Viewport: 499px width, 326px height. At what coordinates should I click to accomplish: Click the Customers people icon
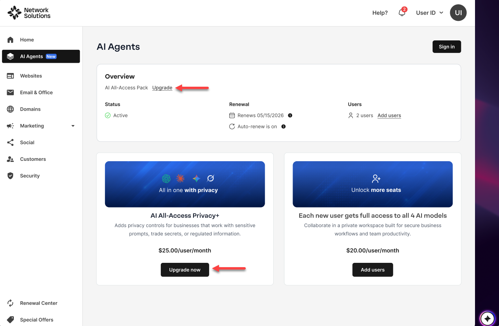tap(11, 159)
